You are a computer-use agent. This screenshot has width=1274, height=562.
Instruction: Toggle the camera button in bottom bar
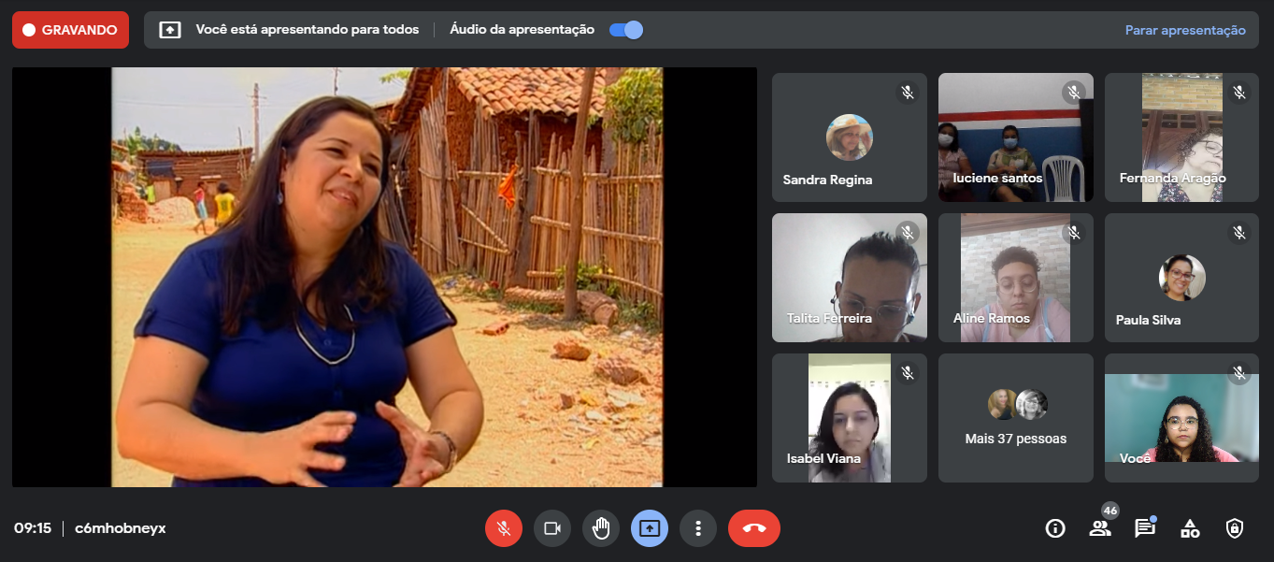pos(551,528)
